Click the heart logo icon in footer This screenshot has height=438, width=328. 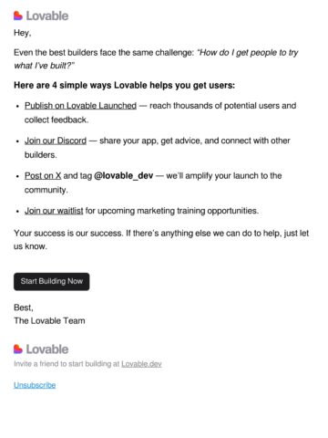[18, 349]
